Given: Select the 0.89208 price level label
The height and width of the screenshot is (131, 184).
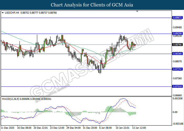Looking at the screenshot, I should [x=177, y=34].
